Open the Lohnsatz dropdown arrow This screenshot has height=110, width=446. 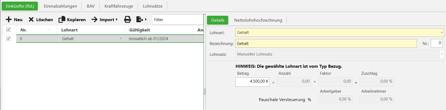pyautogui.click(x=442, y=54)
